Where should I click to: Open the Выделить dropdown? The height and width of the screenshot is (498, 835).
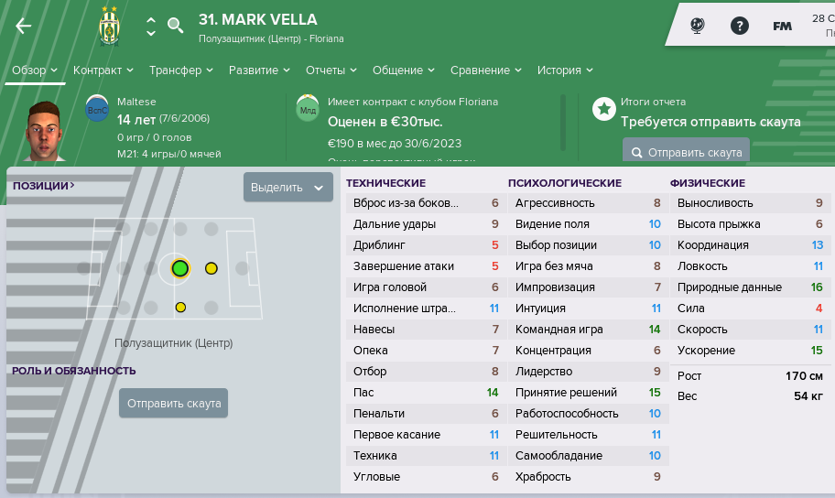[x=288, y=187]
